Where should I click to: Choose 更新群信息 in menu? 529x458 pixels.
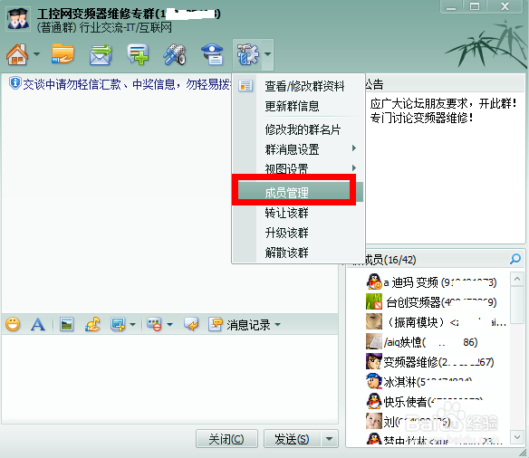point(293,106)
